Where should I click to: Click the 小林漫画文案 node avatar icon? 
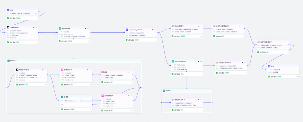tap(8, 27)
